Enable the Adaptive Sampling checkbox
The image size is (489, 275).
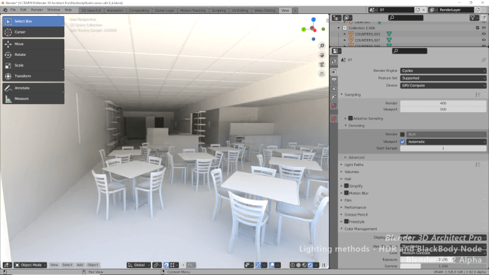(350, 119)
